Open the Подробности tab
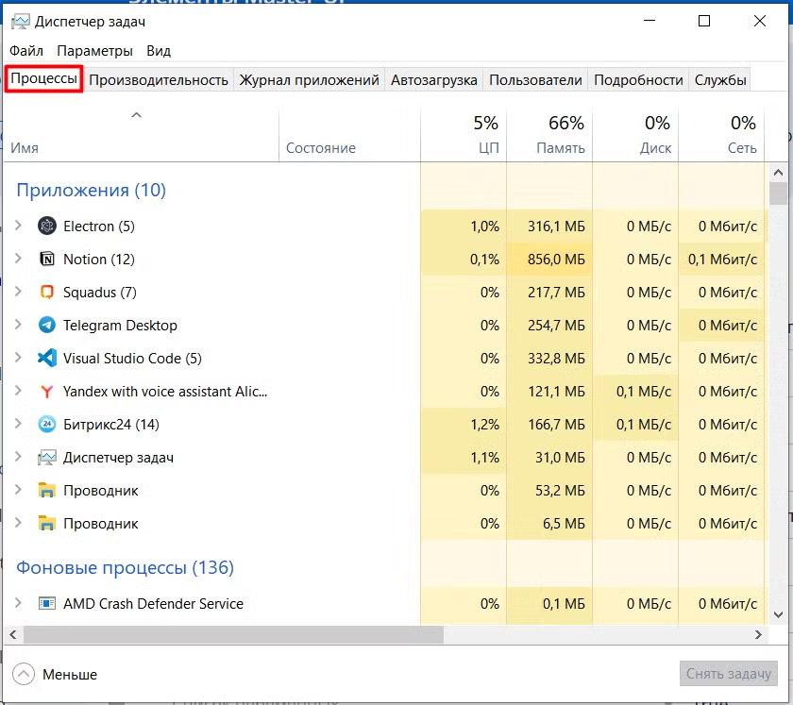Viewport: 793px width, 705px height. point(638,80)
